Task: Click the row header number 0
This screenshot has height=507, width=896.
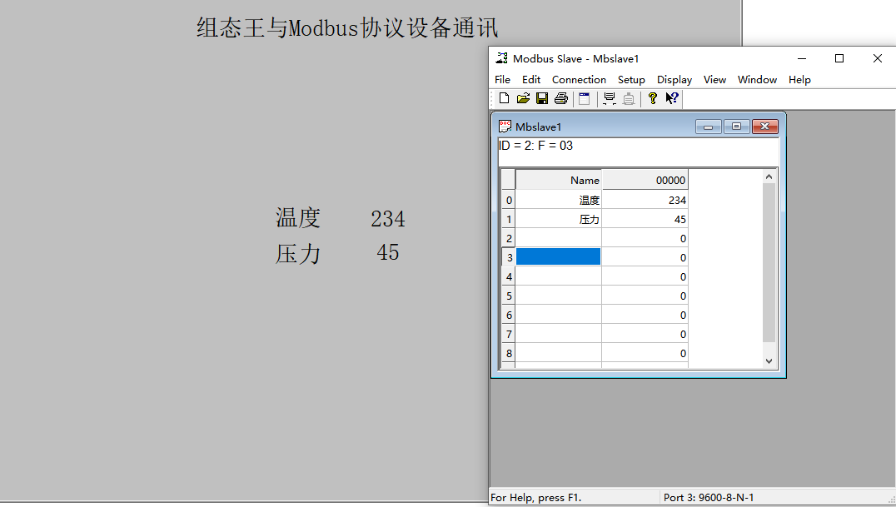Action: [x=509, y=200]
